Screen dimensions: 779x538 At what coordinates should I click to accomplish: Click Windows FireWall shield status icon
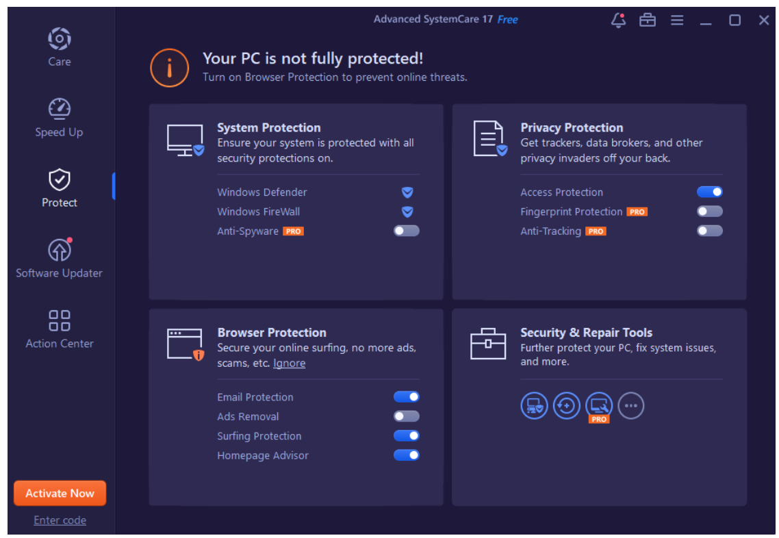point(407,212)
